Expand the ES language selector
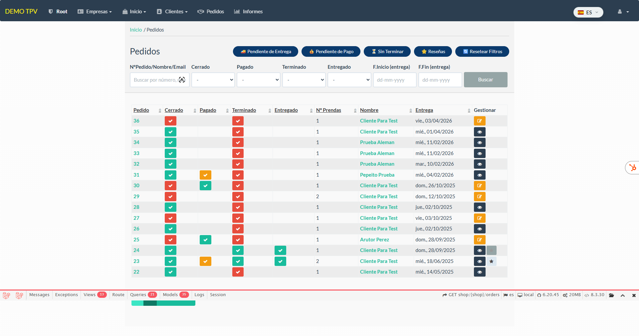Viewport: 639px width, 336px height. click(x=588, y=12)
